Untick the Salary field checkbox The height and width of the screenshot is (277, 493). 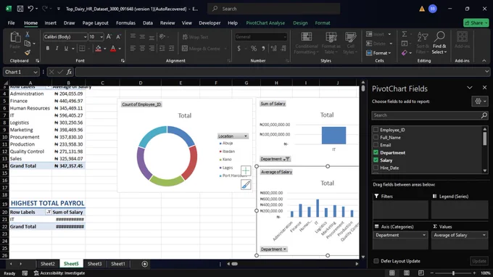[376, 160]
